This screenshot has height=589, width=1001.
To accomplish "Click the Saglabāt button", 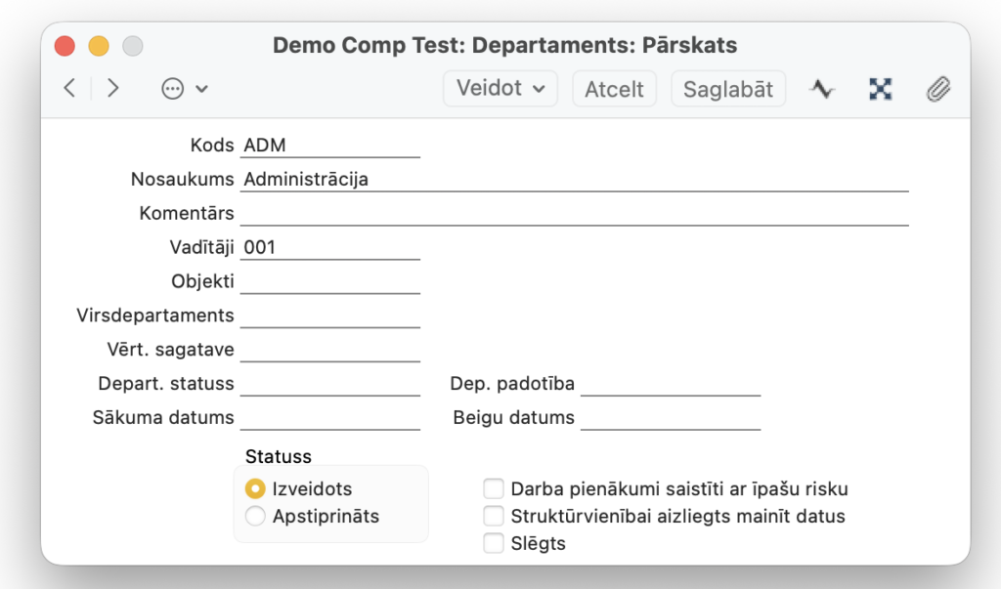I will pyautogui.click(x=727, y=89).
